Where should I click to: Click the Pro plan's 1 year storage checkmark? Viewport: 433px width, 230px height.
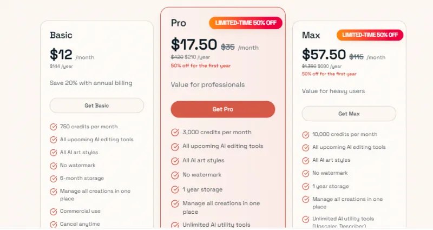point(175,189)
